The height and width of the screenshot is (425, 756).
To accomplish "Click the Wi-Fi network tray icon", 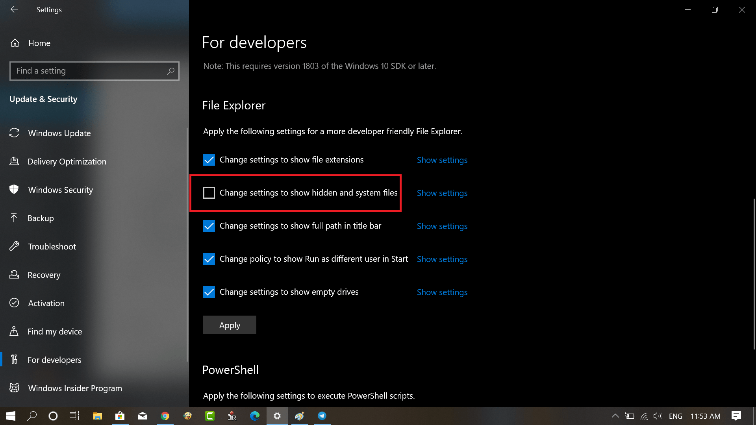I will (x=644, y=416).
